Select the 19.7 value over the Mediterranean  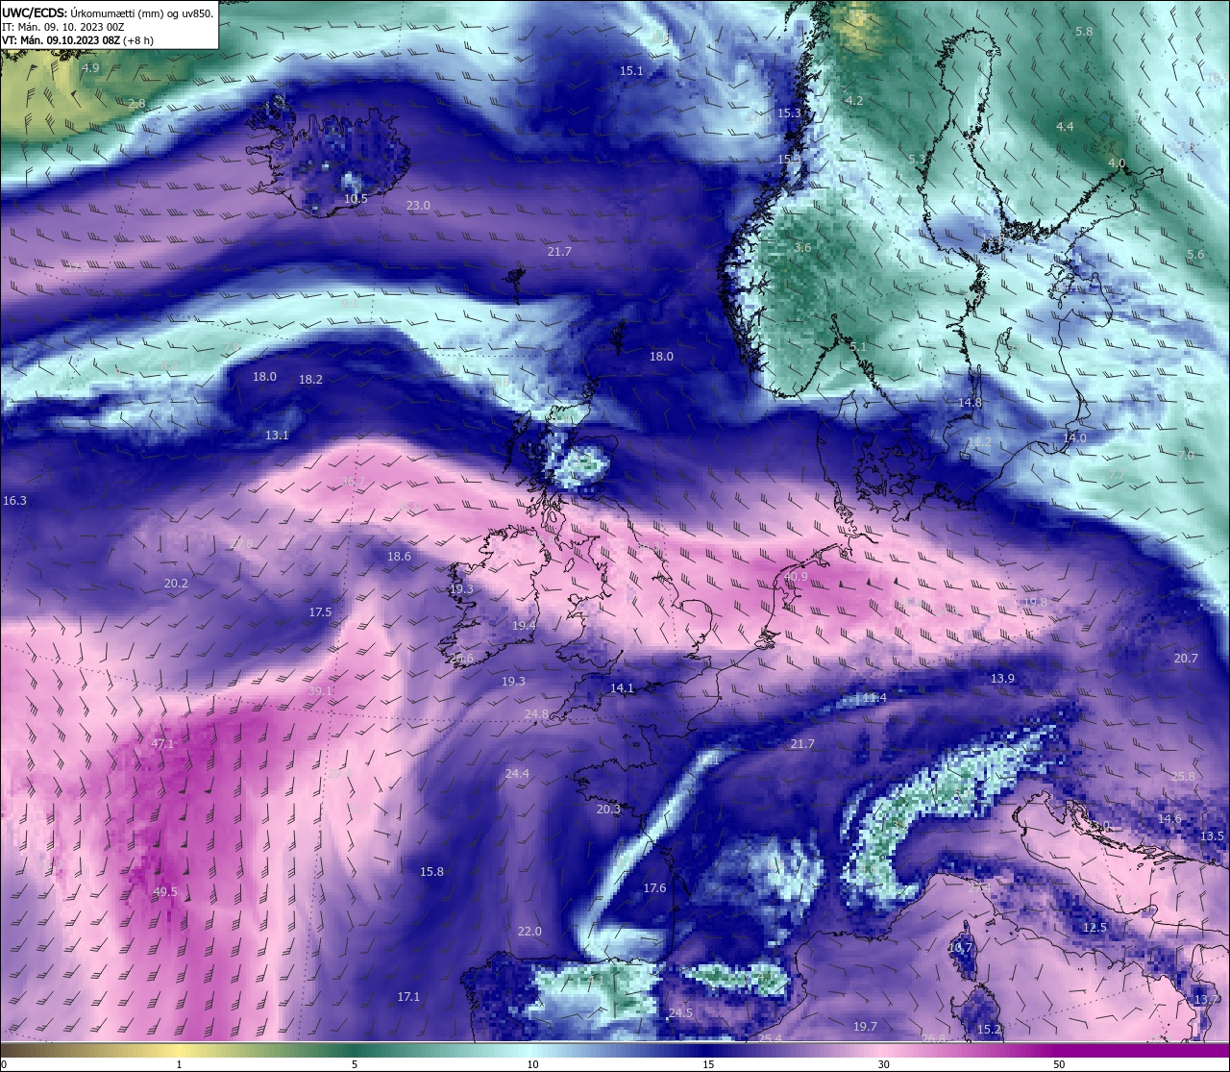point(865,1027)
